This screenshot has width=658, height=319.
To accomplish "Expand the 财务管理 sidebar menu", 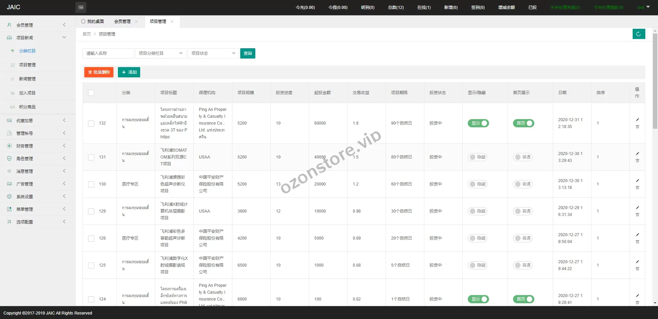I will pos(38,146).
